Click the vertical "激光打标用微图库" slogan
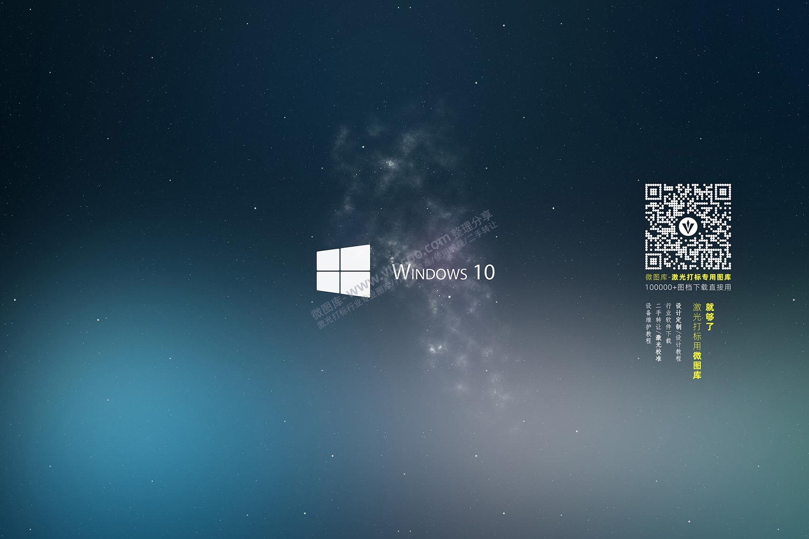The height and width of the screenshot is (539, 809). pos(697,341)
